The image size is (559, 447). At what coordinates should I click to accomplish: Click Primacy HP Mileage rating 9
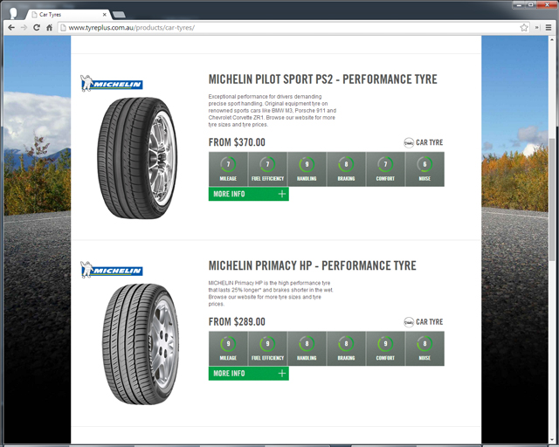228,348
